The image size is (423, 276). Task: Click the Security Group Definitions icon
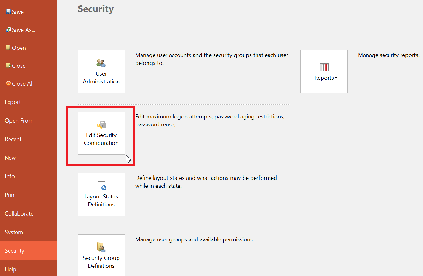coord(101,247)
